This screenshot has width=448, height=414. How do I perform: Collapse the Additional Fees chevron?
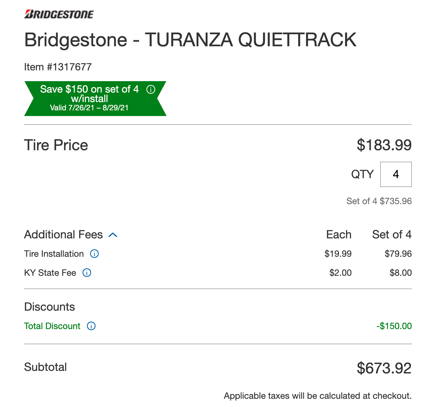coord(113,235)
